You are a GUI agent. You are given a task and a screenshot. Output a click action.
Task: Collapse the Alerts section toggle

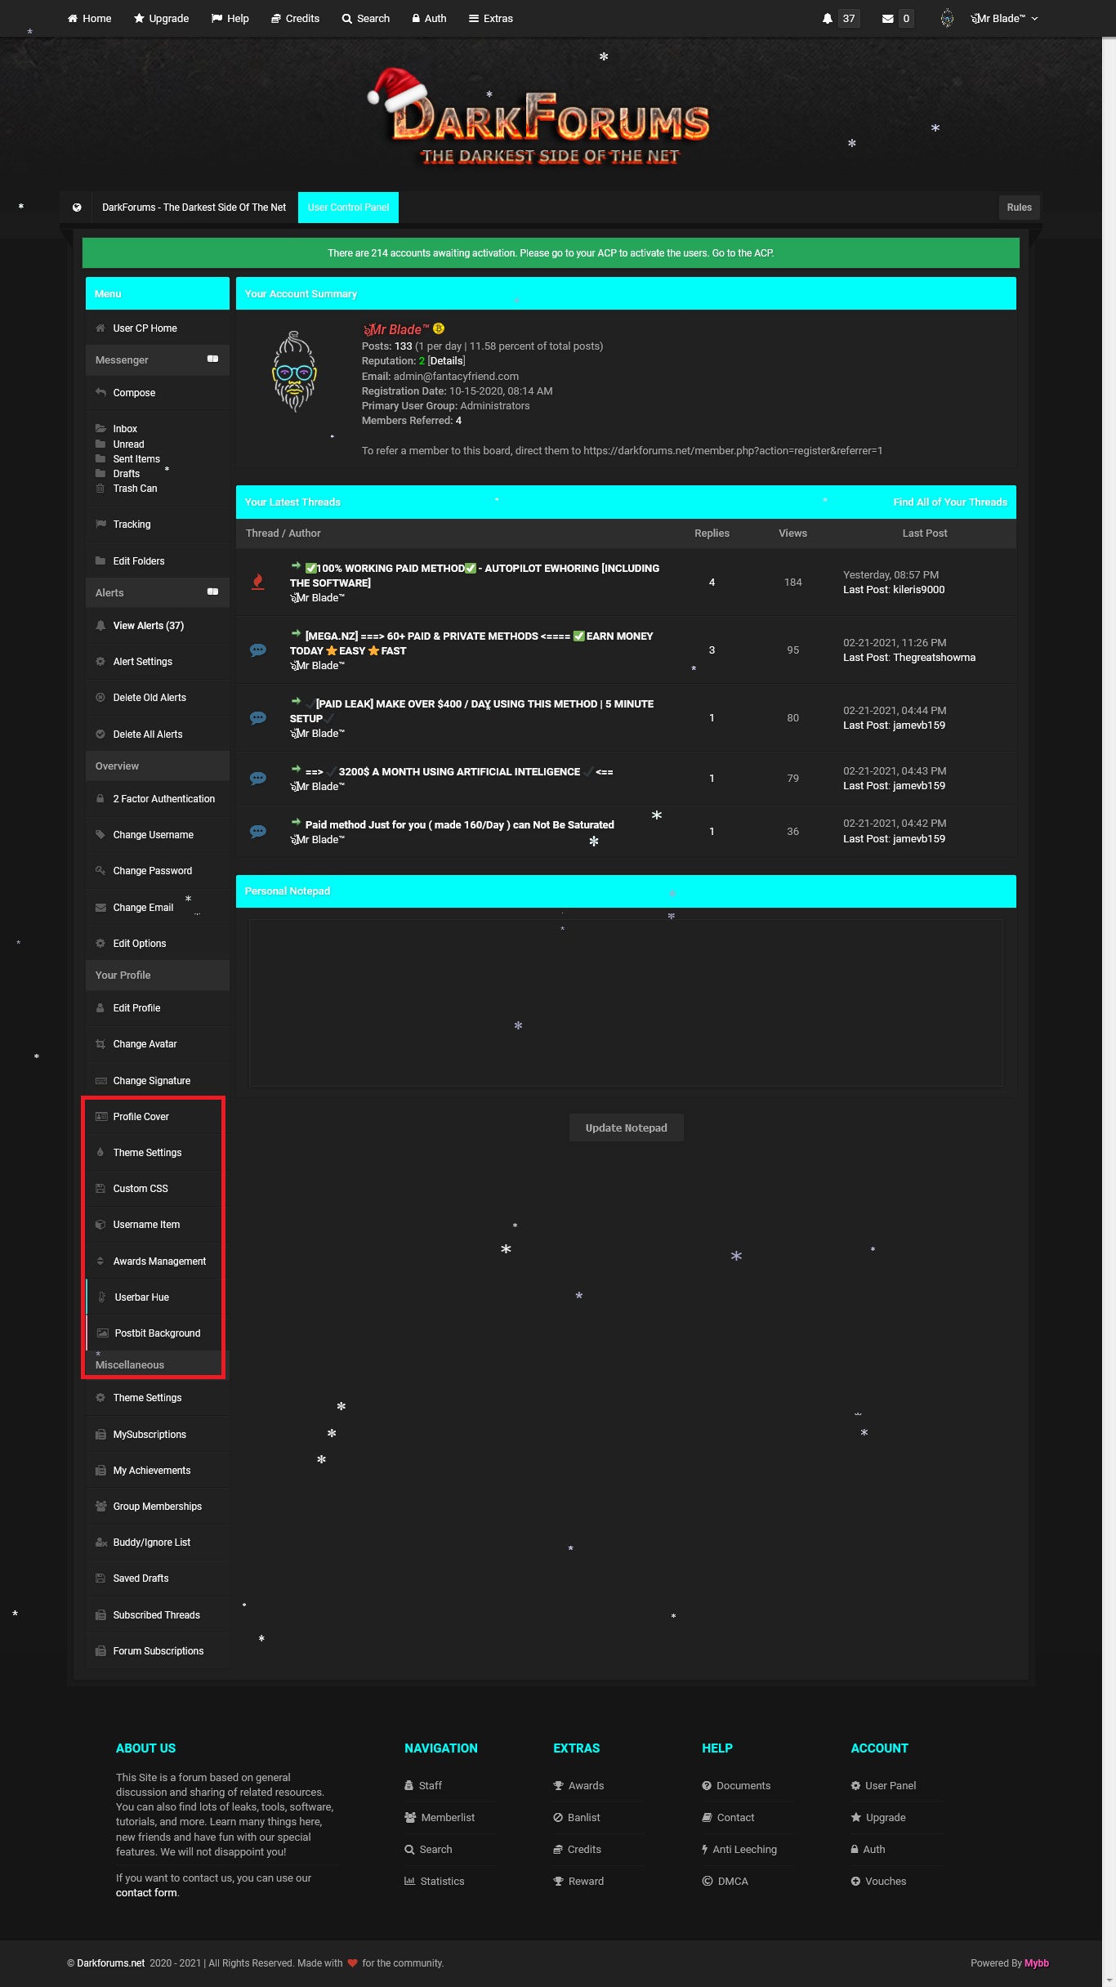coord(212,592)
